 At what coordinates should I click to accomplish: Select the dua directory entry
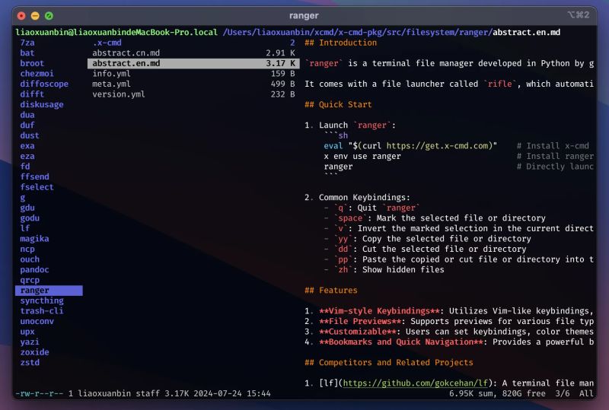(x=27, y=115)
